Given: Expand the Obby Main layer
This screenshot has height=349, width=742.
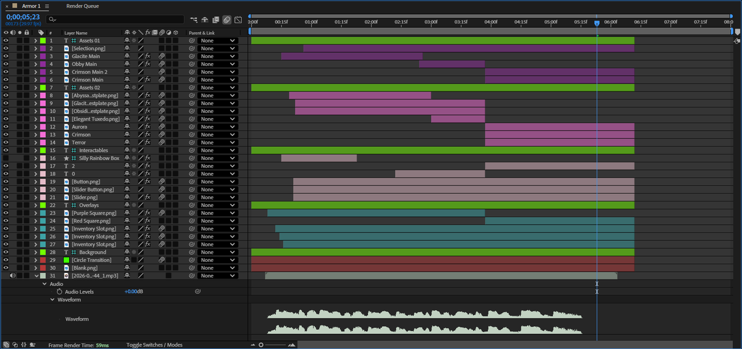Looking at the screenshot, I should (x=35, y=64).
